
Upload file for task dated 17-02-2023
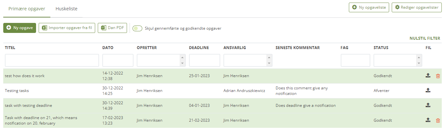click(x=428, y=120)
